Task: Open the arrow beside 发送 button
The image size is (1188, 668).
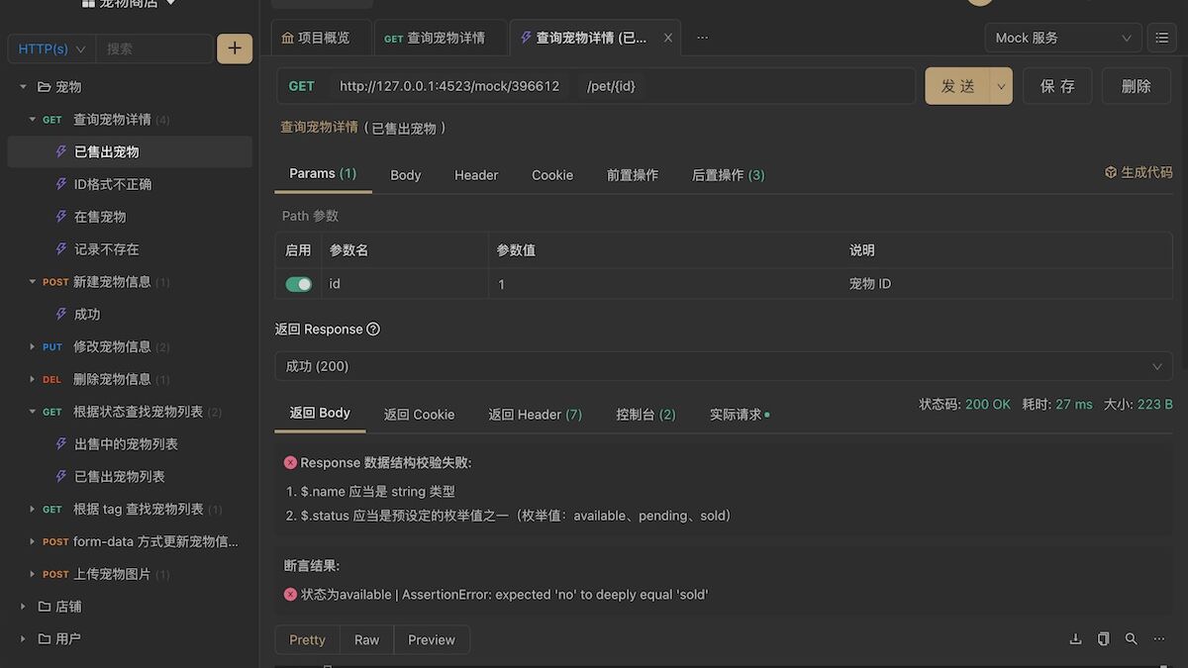Action: (x=1002, y=86)
